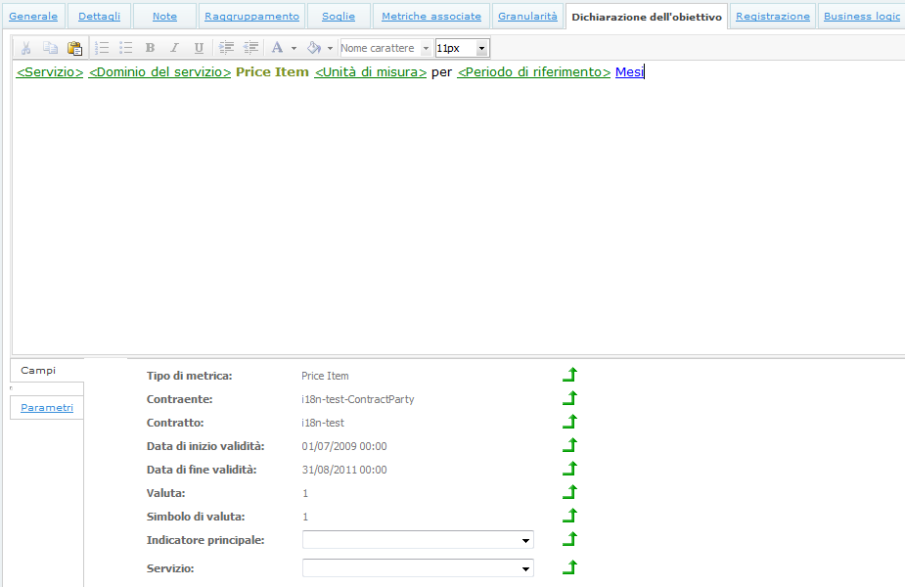
Task: Click the Paste clipboard icon
Action: click(75, 48)
